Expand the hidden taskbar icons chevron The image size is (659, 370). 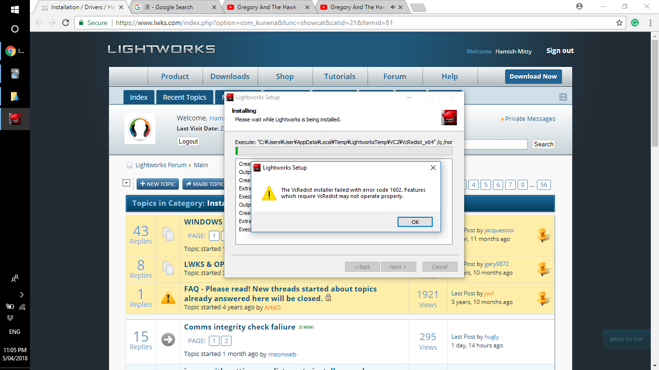click(22, 294)
